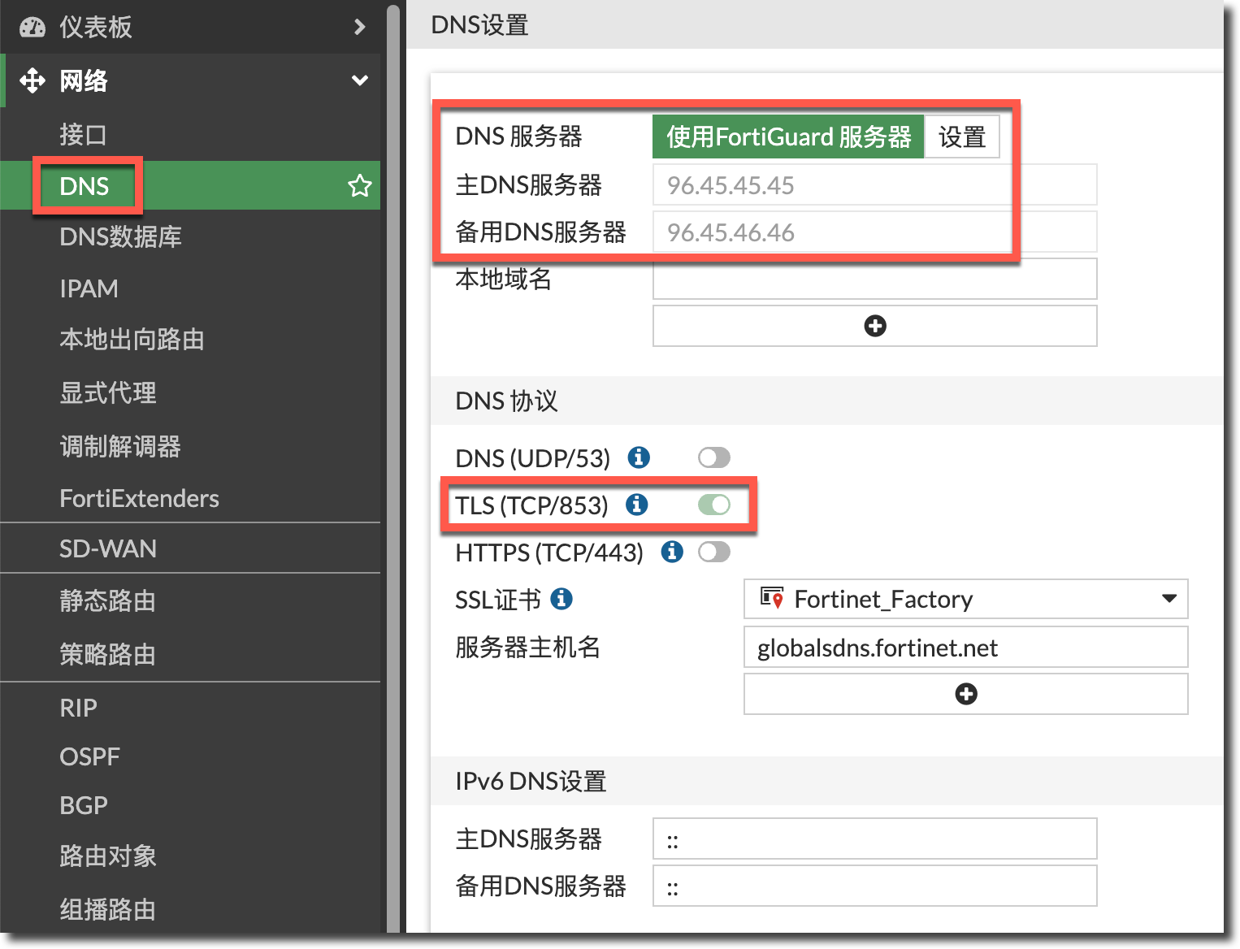Open the SSL证书 Fortinet_Factory dropdown
Image resolution: width=1240 pixels, height=949 pixels.
click(966, 599)
